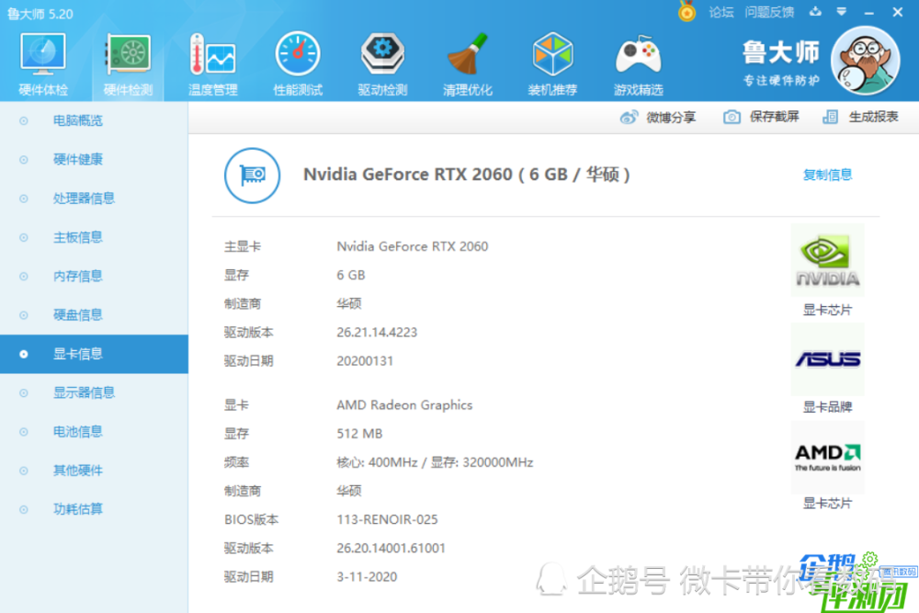Click the 6 GB memory value
Screen dimensions: 919x613
click(x=350, y=275)
